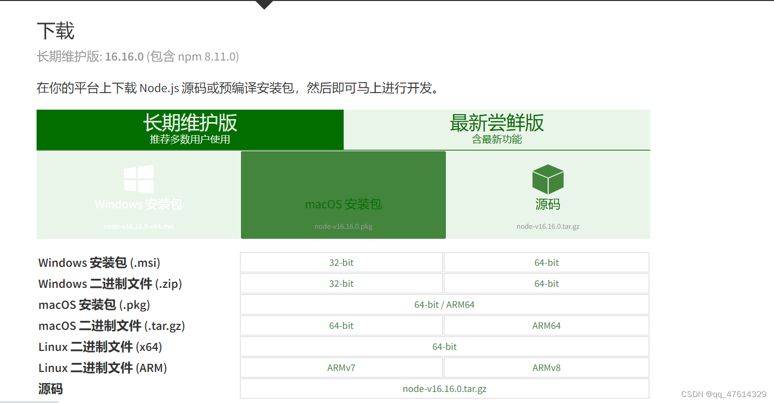The height and width of the screenshot is (403, 774).
Task: Click the 源码 tile label
Action: (x=548, y=204)
